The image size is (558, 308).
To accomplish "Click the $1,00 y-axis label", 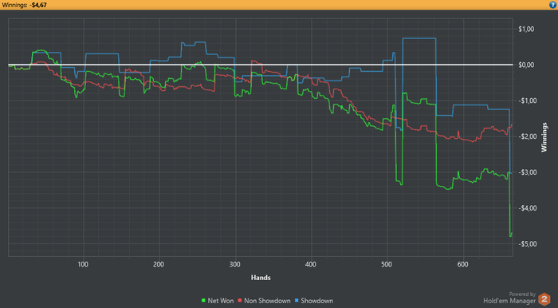I will click(x=526, y=30).
